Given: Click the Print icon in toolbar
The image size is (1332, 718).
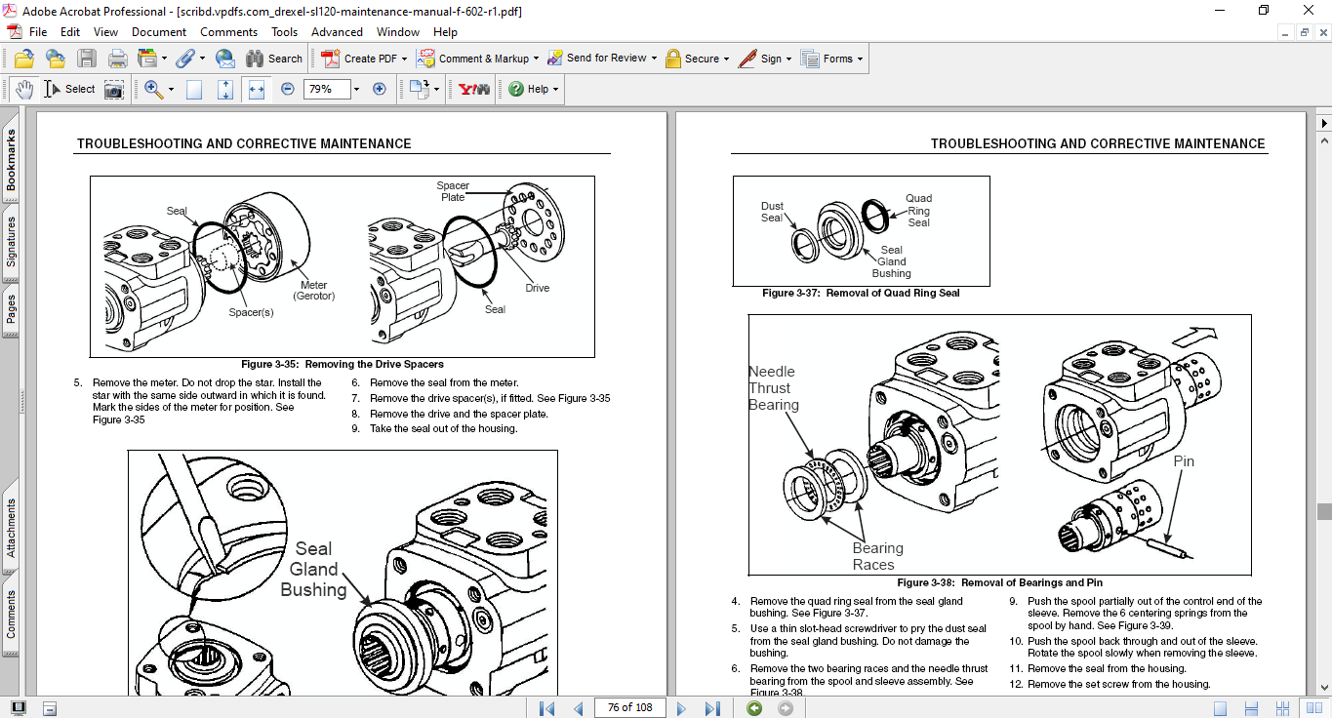Looking at the screenshot, I should [x=117, y=59].
